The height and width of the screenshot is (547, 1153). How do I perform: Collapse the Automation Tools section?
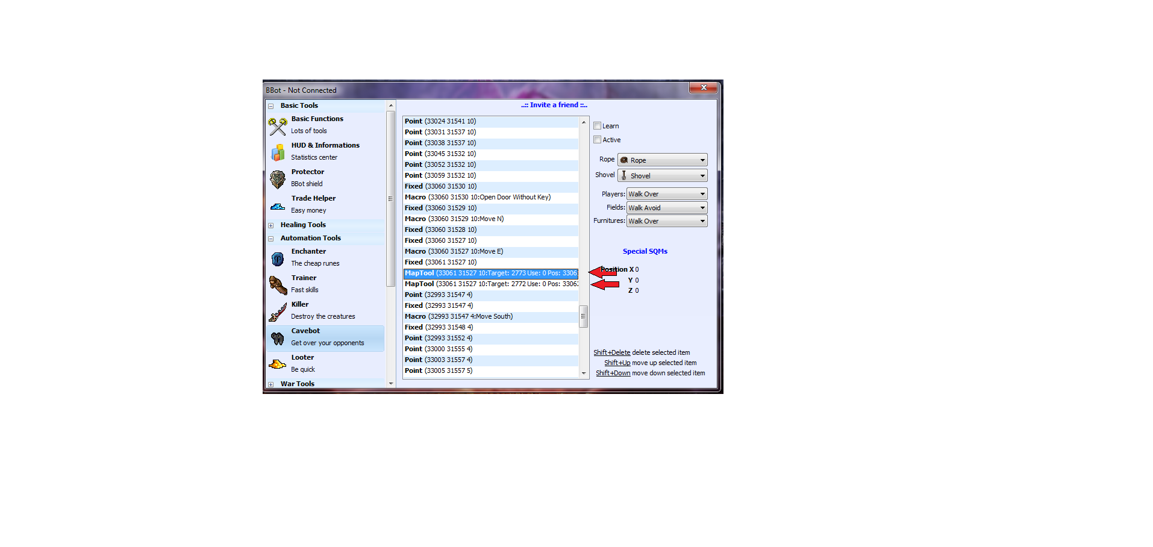271,239
